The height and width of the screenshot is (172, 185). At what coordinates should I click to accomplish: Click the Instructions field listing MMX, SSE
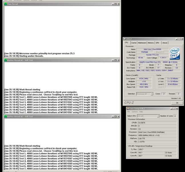(x=159, y=71)
